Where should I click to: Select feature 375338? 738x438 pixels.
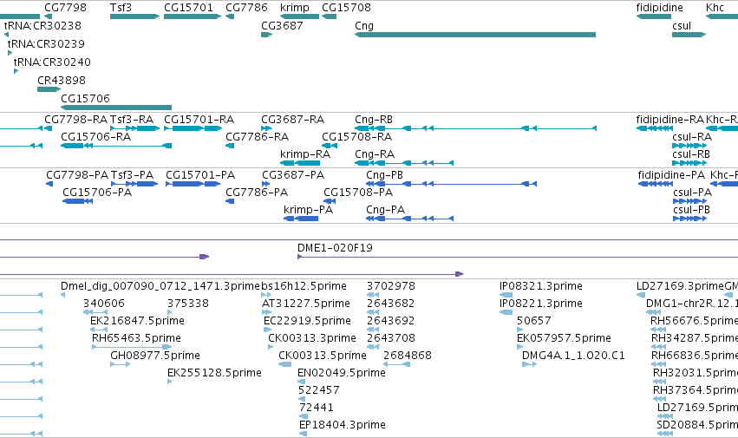(170, 312)
